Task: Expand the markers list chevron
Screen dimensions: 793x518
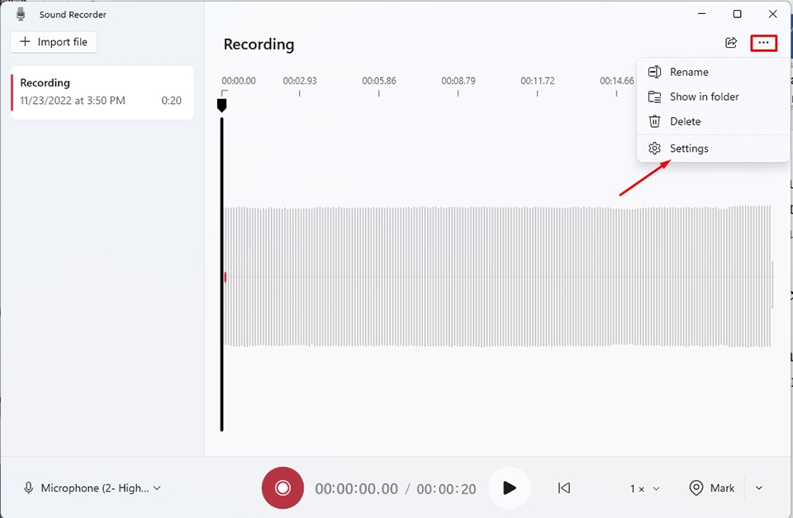Action: pyautogui.click(x=759, y=488)
